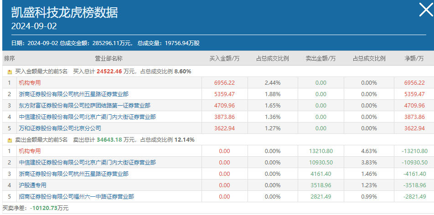434x215 pixels.
Task: Click buy total 24522.46
Action: pos(109,72)
